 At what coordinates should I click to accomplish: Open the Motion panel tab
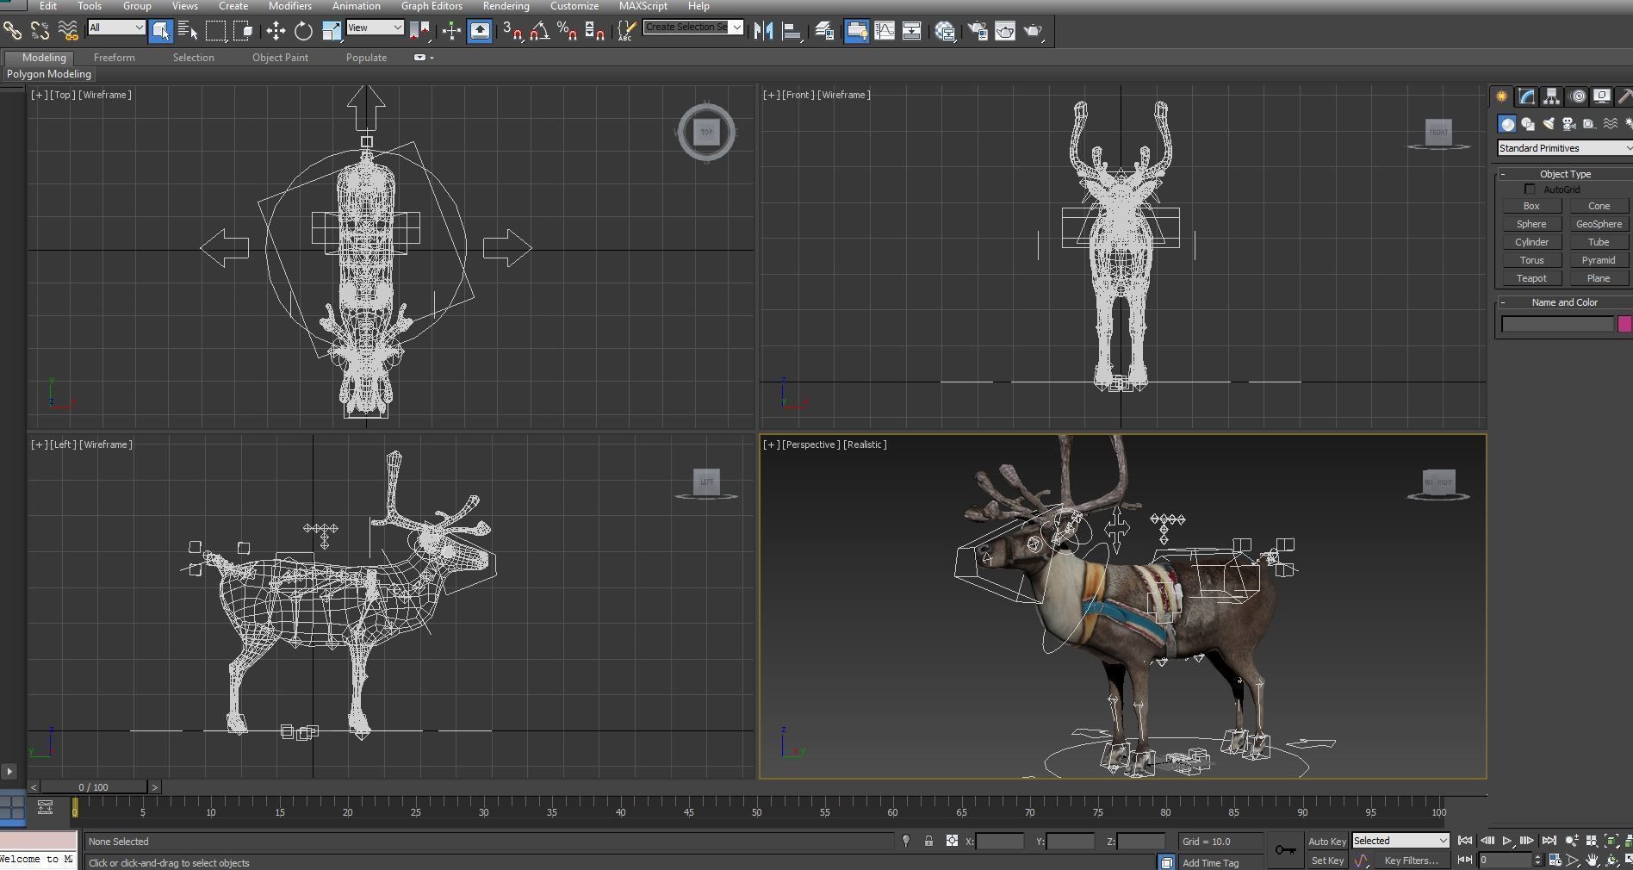1577,96
